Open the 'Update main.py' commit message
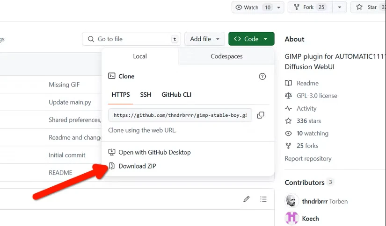 70,102
